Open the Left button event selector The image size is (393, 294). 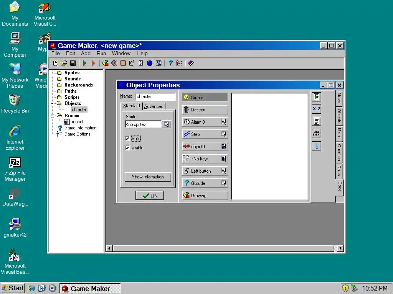click(224, 171)
